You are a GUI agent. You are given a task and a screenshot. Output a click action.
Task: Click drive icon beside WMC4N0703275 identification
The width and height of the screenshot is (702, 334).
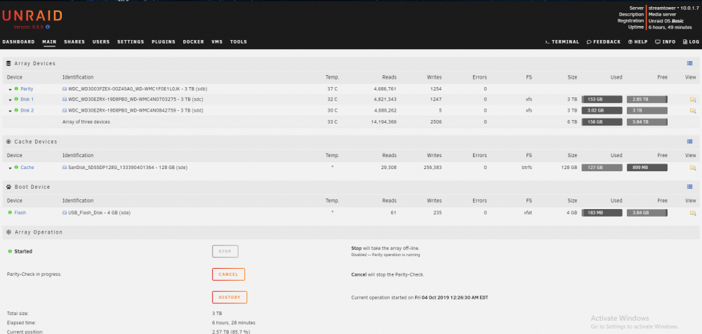65,100
